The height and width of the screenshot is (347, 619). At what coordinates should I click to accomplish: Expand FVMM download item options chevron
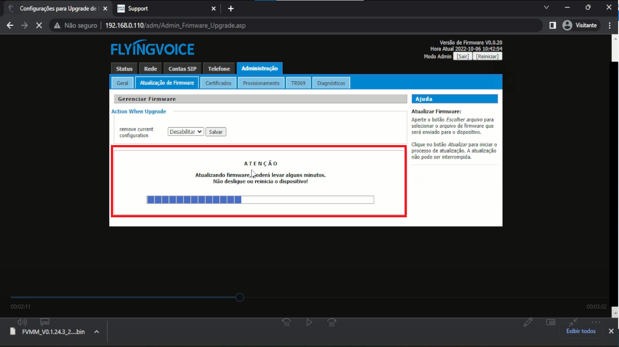point(96,332)
